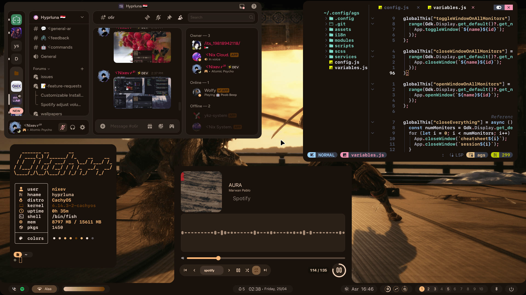This screenshot has height=295, width=526.
Task: Expand the Hypruna server dropdown menu
Action: (x=82, y=17)
